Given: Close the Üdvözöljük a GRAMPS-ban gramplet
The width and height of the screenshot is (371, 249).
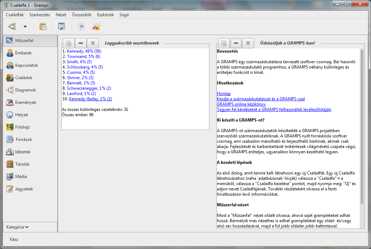Looking at the screenshot, I should [248, 43].
